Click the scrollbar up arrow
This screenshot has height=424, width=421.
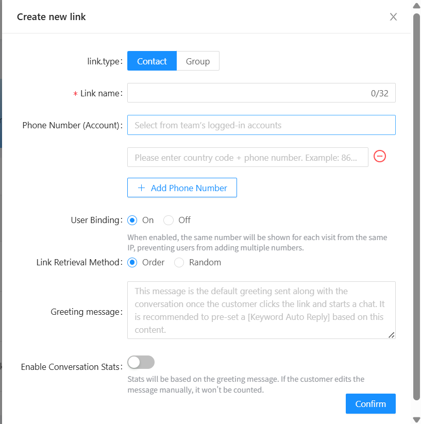[x=416, y=6]
